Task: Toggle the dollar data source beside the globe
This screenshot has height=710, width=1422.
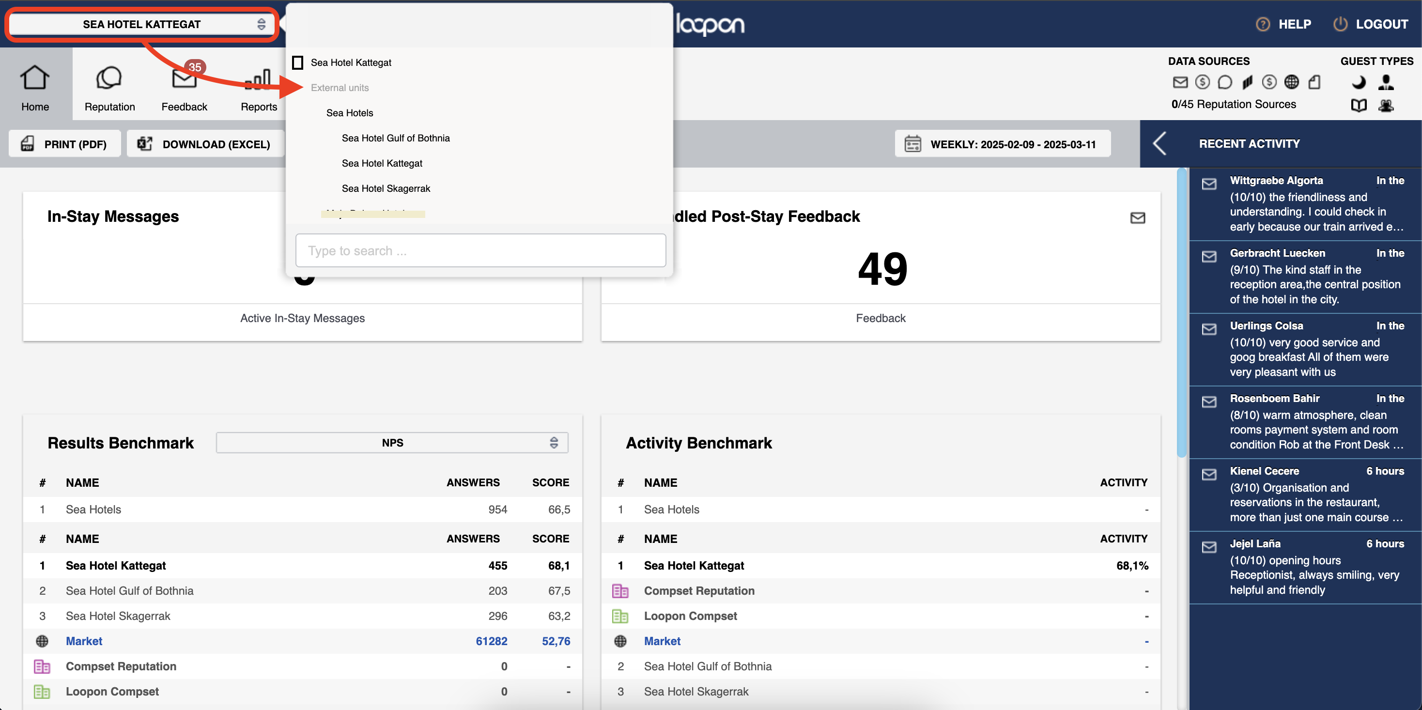Action: point(1269,82)
